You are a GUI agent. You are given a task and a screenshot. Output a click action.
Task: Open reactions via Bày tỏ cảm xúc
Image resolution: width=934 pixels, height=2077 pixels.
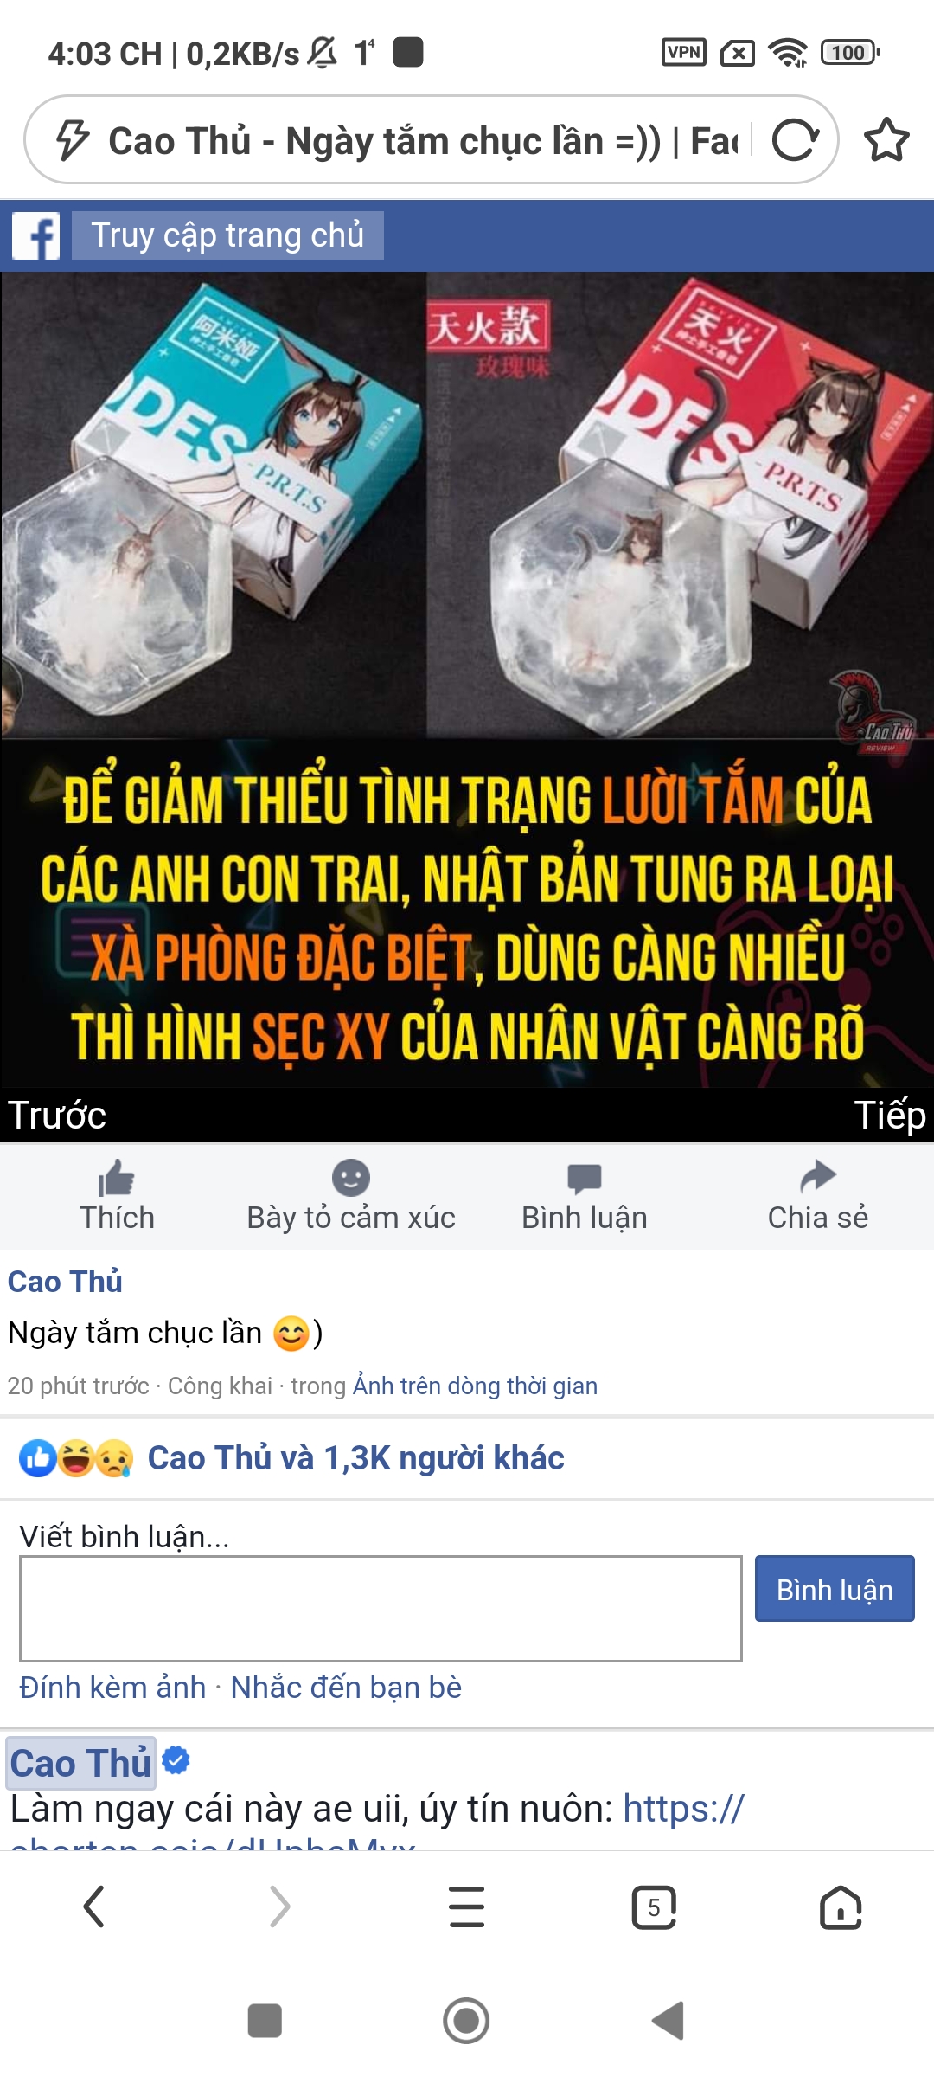351,1196
